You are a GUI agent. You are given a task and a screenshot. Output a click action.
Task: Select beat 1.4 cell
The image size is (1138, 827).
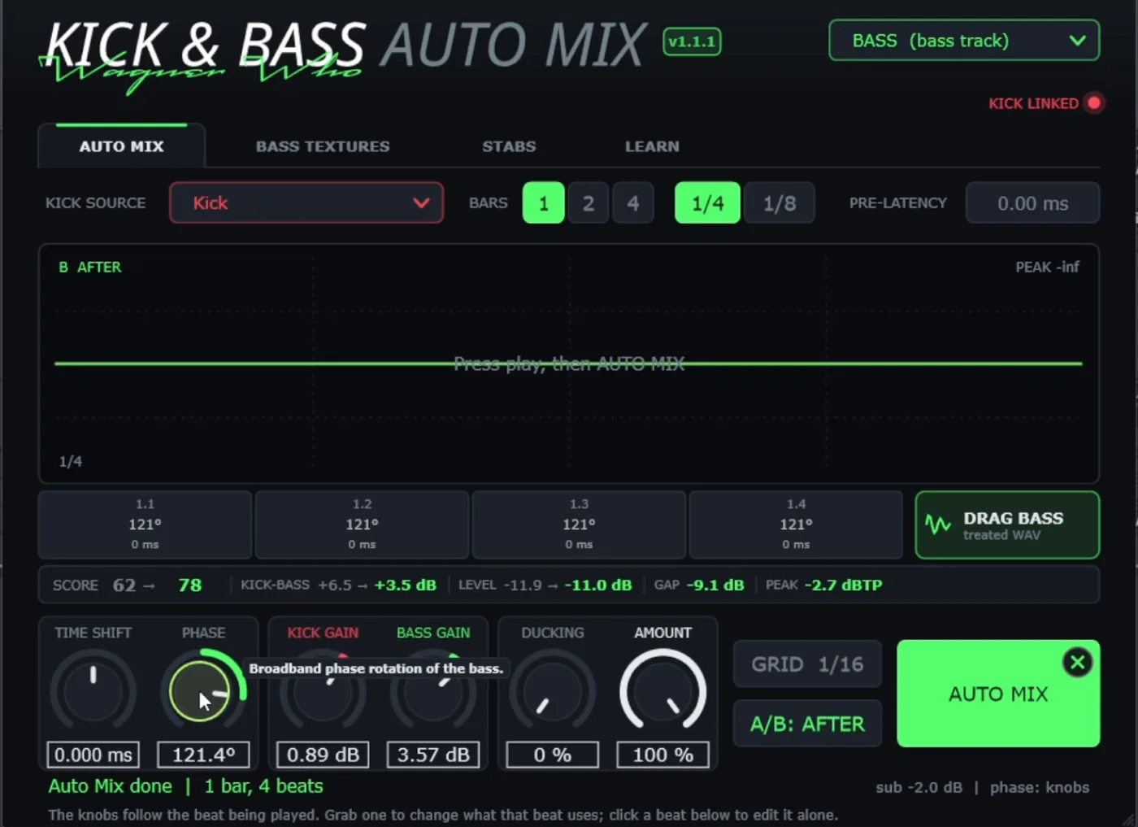click(x=796, y=524)
